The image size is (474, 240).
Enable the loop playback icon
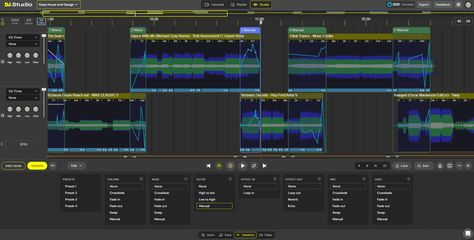coord(253,166)
